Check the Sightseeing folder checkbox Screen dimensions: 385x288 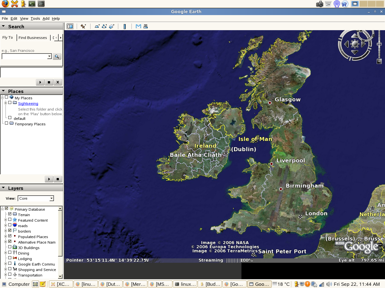click(10, 103)
